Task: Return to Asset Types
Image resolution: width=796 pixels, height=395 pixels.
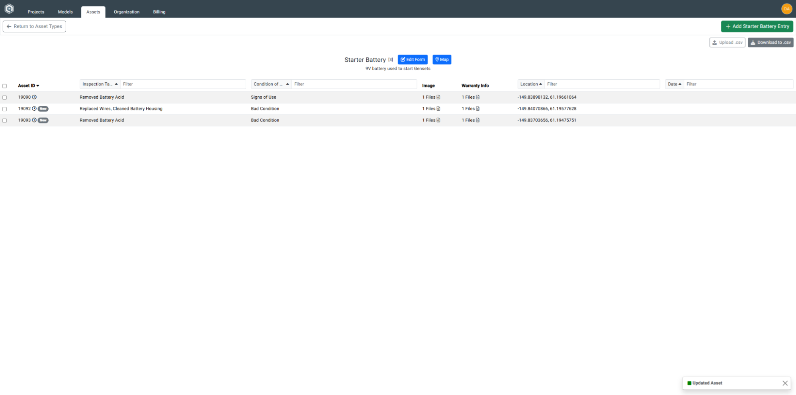Action: 34,26
